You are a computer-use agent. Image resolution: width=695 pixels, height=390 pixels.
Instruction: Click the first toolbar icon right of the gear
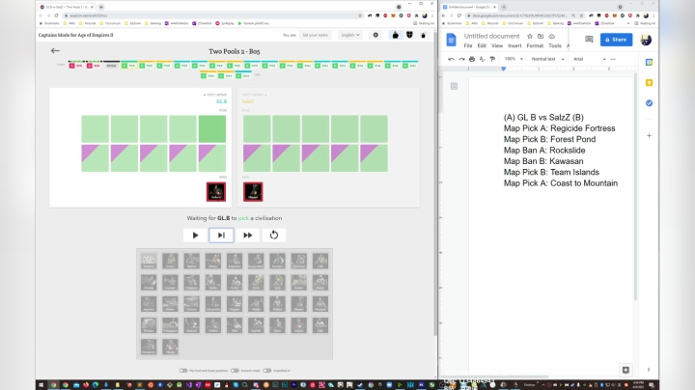pos(396,35)
